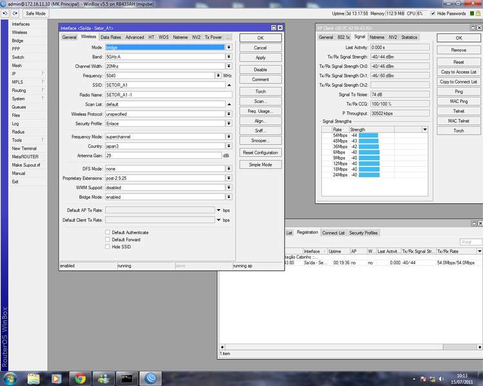Open Bridge menu in sidebar
The height and width of the screenshot is (386, 483).
(x=17, y=41)
